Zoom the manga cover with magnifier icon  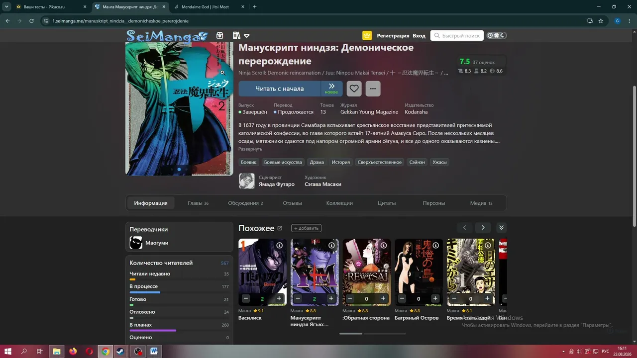point(222,73)
